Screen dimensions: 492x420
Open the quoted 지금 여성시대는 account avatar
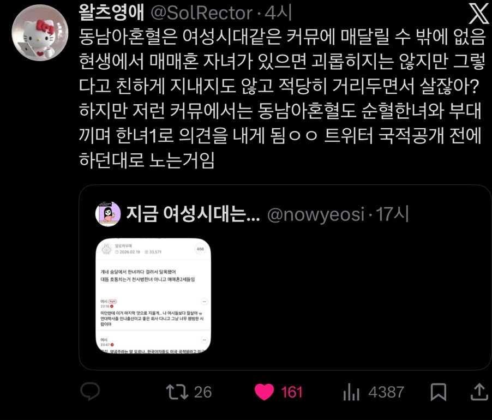107,214
